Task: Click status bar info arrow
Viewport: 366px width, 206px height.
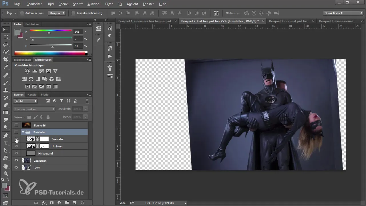Action: pyautogui.click(x=185, y=203)
